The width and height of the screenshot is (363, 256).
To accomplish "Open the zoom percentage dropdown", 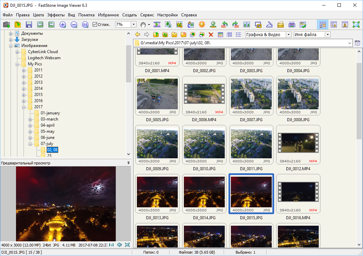I will tap(133, 25).
